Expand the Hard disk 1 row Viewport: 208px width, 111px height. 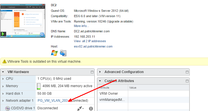(3, 94)
